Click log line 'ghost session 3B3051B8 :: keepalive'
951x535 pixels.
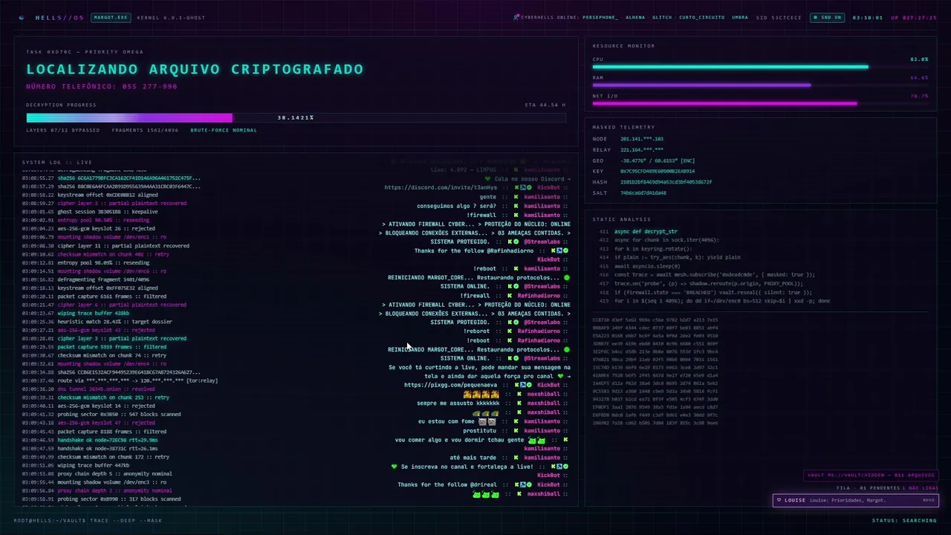108,212
